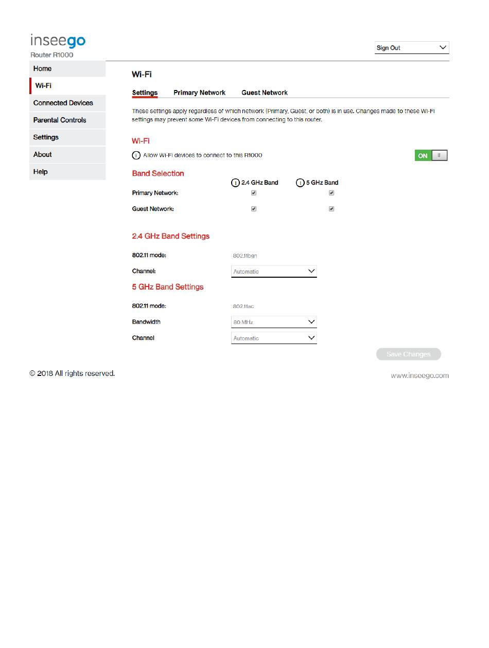
Task: Uncheck Primary Network 5 GHz Band checkbox
Action: click(x=331, y=193)
